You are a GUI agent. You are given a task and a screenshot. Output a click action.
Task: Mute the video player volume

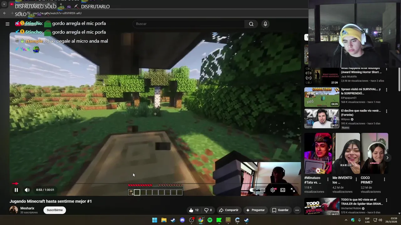27,190
